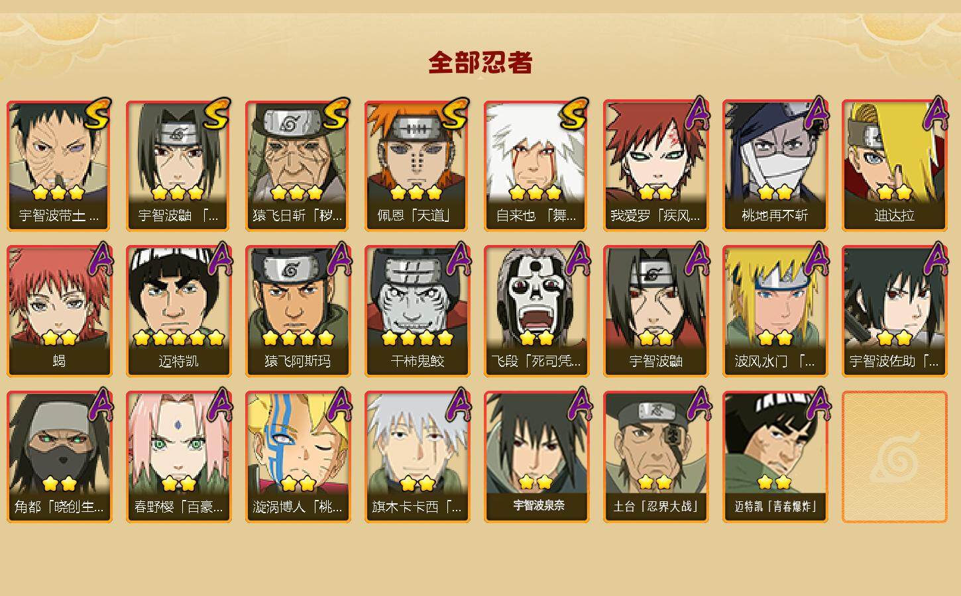The height and width of the screenshot is (596, 961).
Task: Click the 春野樱「百豪」 name label
Action: coord(178,507)
